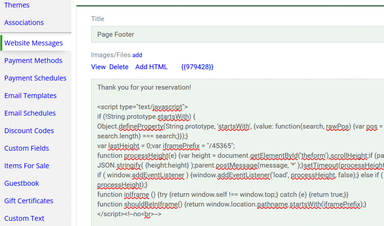Screen dimensions: 384x226
Task: Open Gift Certificates section
Action: (28, 201)
